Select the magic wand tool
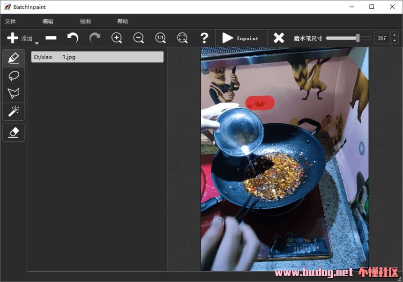The image size is (403, 282). (x=14, y=111)
